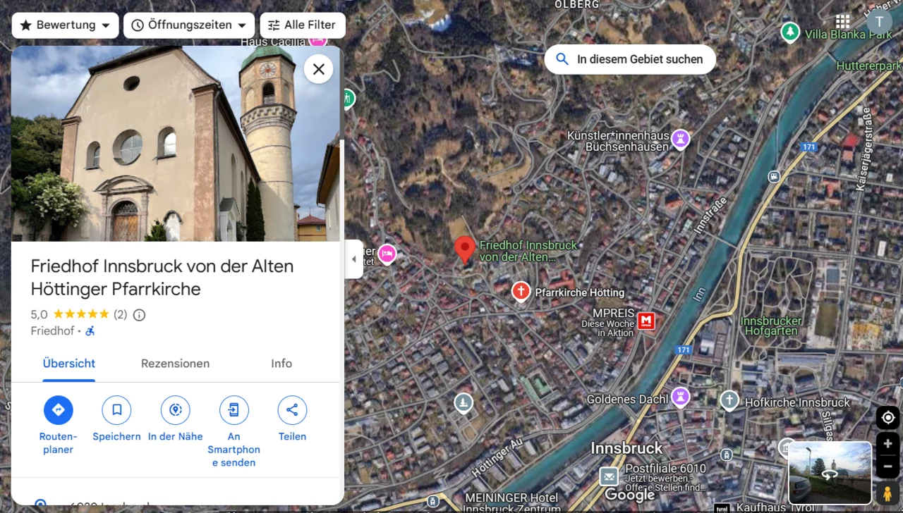Close the place details panel

coord(319,69)
